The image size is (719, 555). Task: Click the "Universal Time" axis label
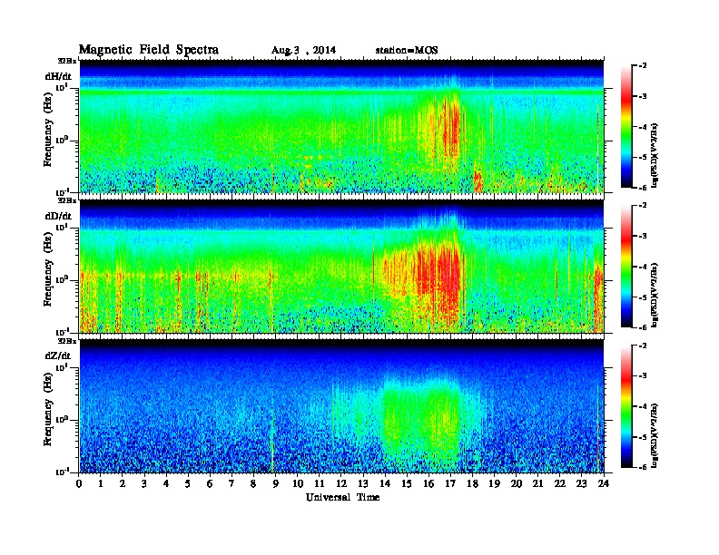coord(343,497)
